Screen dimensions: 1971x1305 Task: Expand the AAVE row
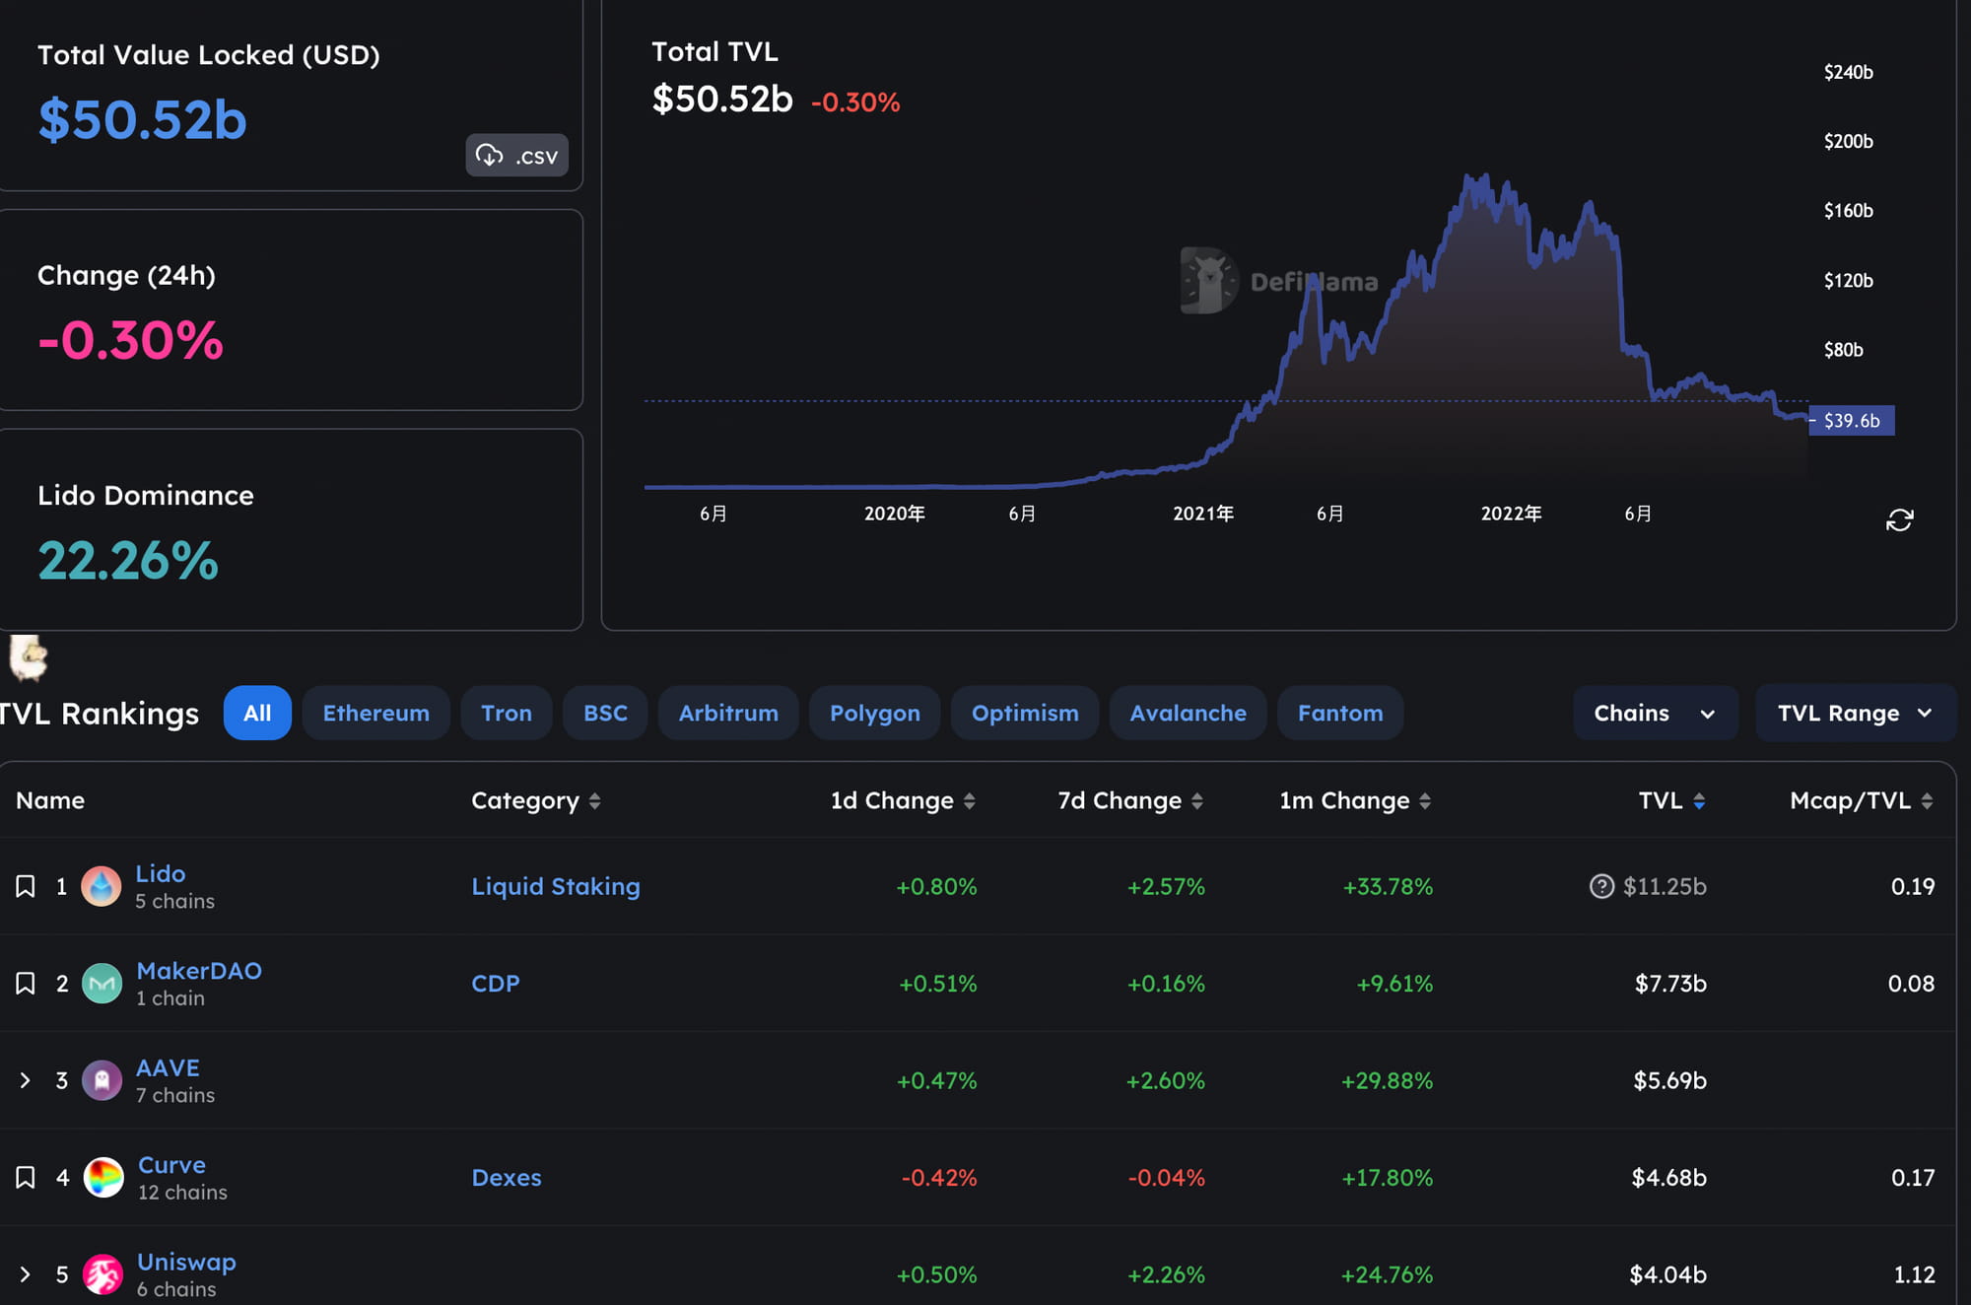click(x=26, y=1080)
